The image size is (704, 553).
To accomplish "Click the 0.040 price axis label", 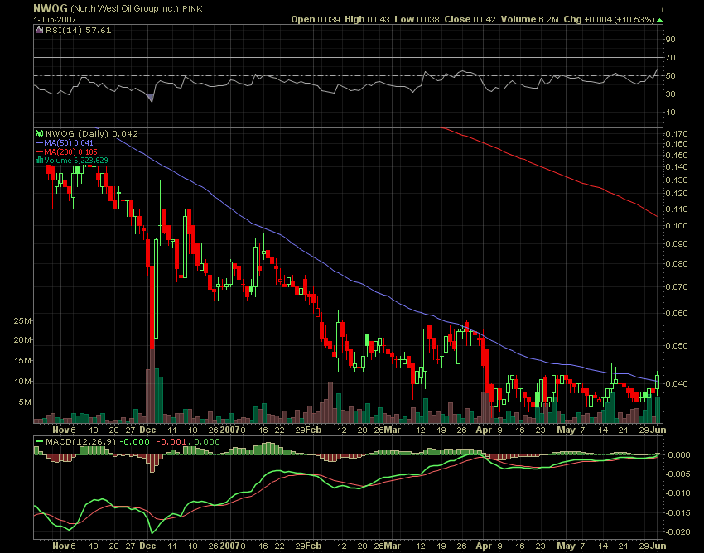I will [x=677, y=383].
